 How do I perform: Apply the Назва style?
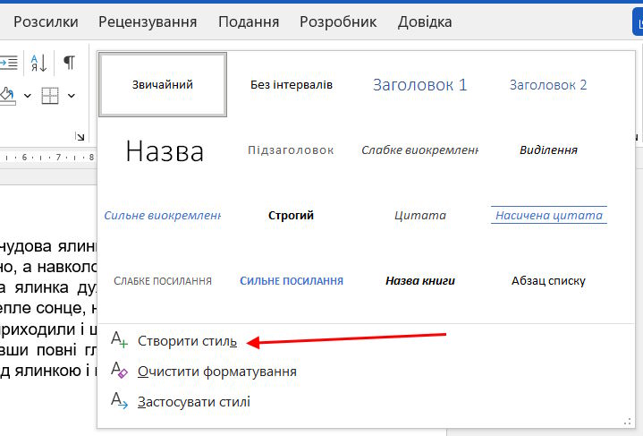163,150
